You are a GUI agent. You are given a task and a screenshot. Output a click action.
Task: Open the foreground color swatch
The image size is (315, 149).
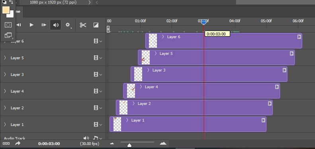click(x=6, y=10)
